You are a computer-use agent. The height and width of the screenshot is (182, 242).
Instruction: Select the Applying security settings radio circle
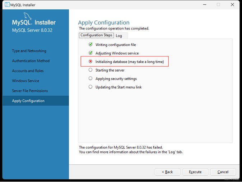(90, 78)
